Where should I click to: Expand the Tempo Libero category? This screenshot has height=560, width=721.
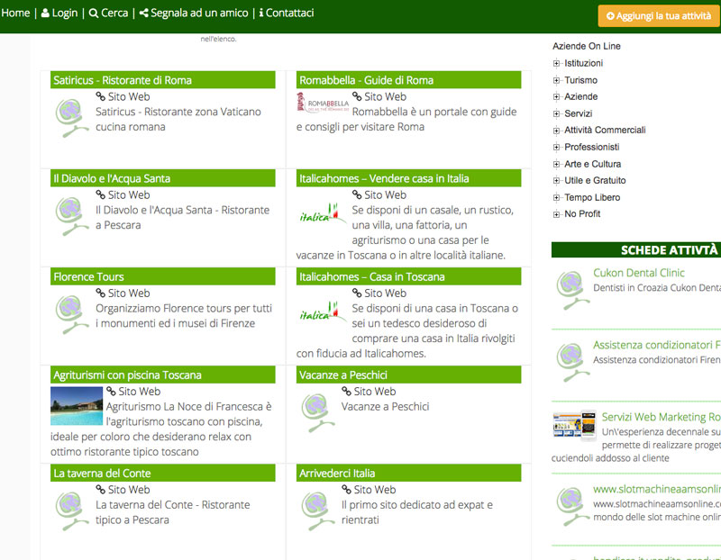coord(556,197)
